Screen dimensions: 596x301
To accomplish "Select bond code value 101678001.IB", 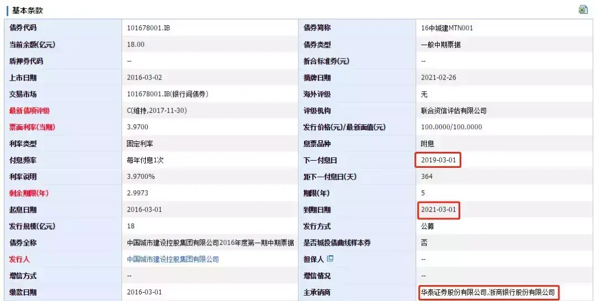I will coord(148,28).
